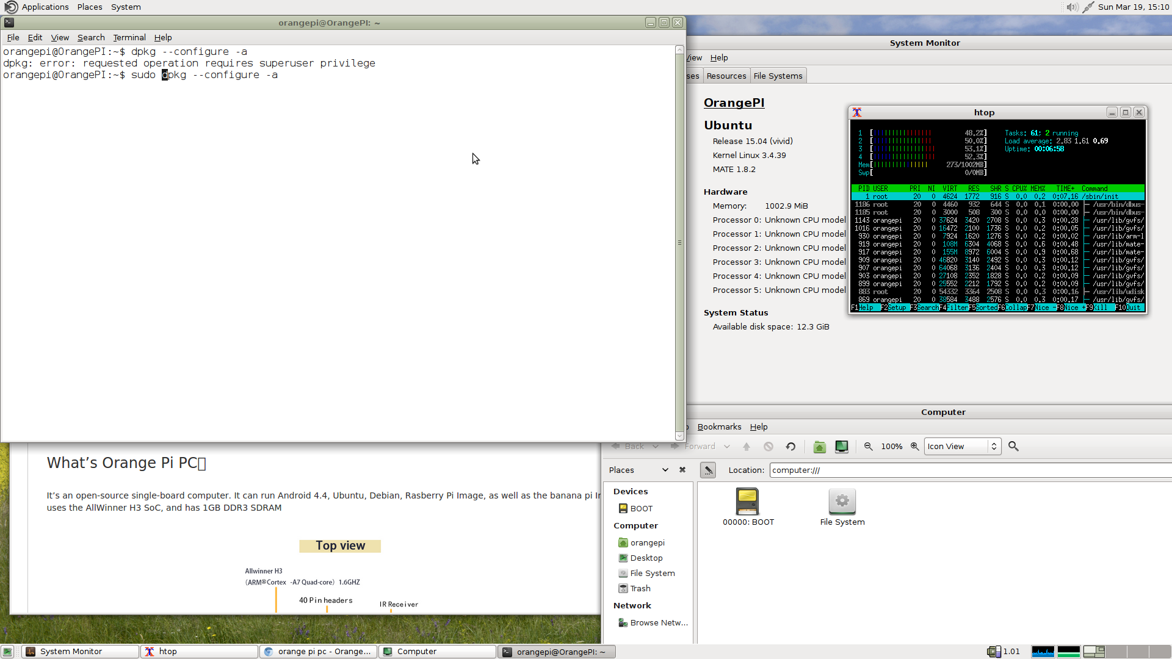Select the File System gear icon
Image resolution: width=1172 pixels, height=659 pixels.
842,506
